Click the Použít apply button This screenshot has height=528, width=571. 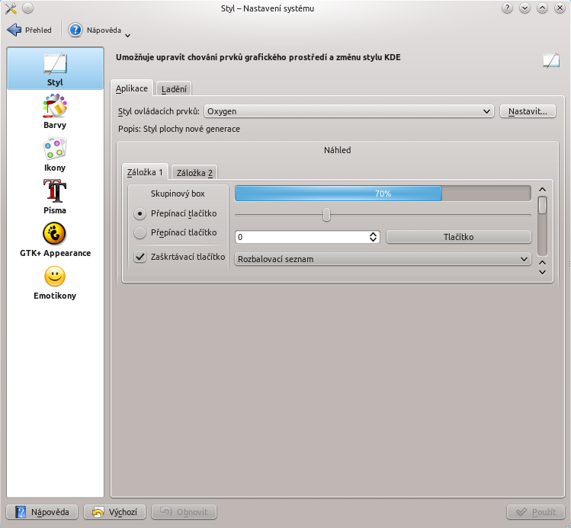click(x=536, y=512)
